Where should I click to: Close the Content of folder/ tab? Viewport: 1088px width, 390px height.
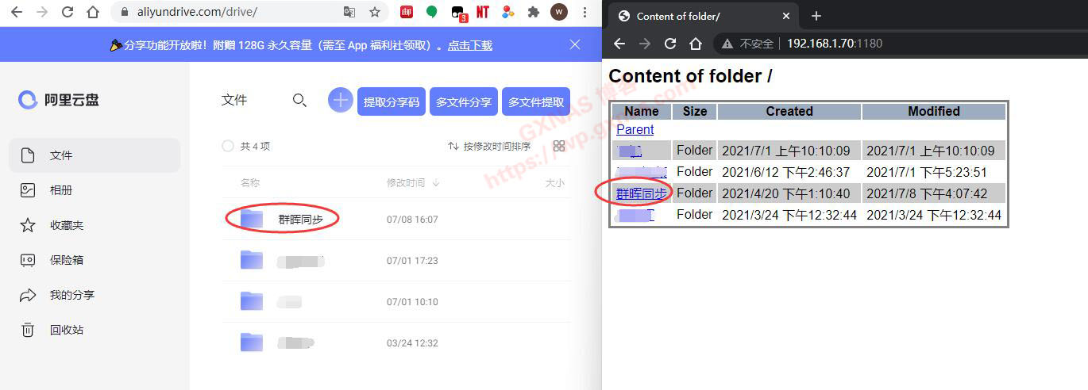click(786, 16)
